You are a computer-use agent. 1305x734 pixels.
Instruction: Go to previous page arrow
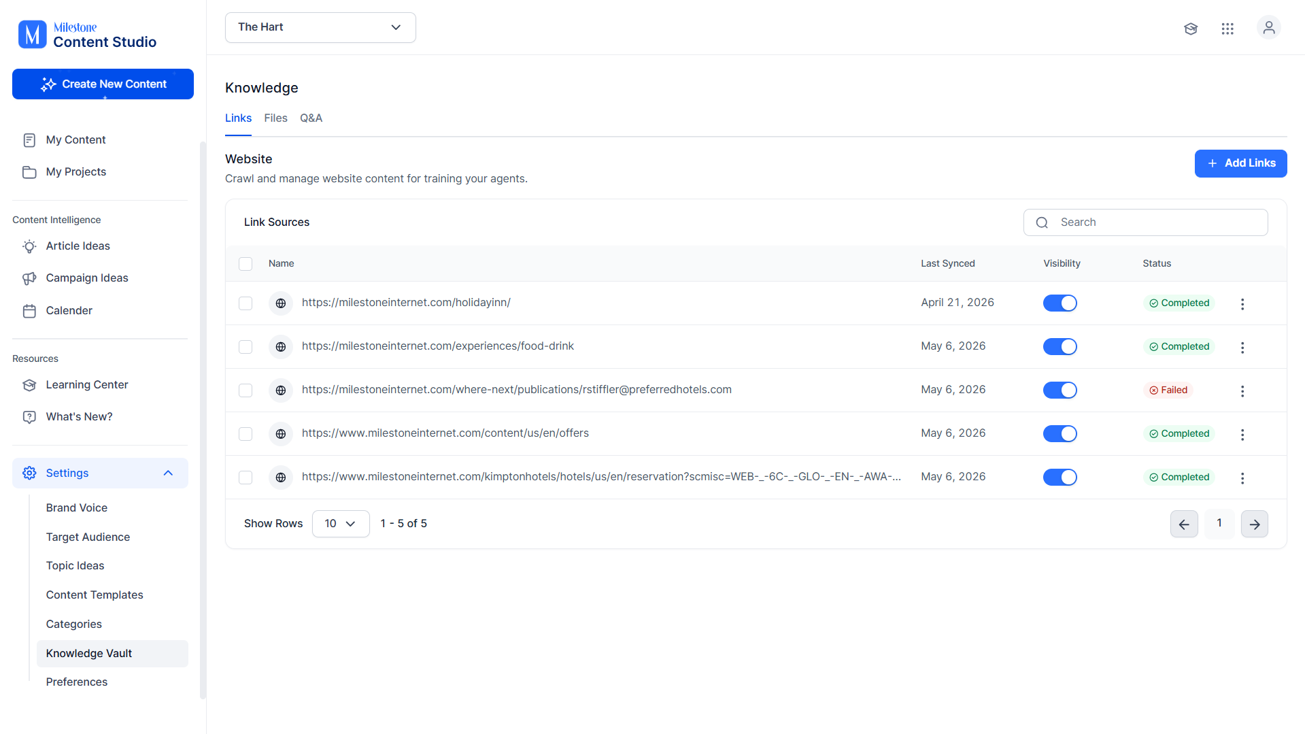pyautogui.click(x=1184, y=524)
